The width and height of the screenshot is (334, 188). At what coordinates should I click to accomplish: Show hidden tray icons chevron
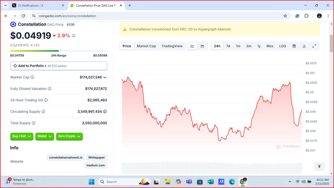[290, 182]
